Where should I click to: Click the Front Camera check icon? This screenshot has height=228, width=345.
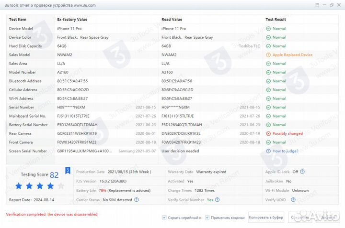tap(268, 142)
